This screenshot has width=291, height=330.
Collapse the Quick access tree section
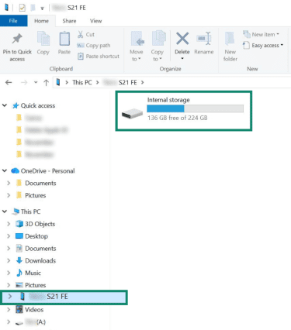pos(5,105)
